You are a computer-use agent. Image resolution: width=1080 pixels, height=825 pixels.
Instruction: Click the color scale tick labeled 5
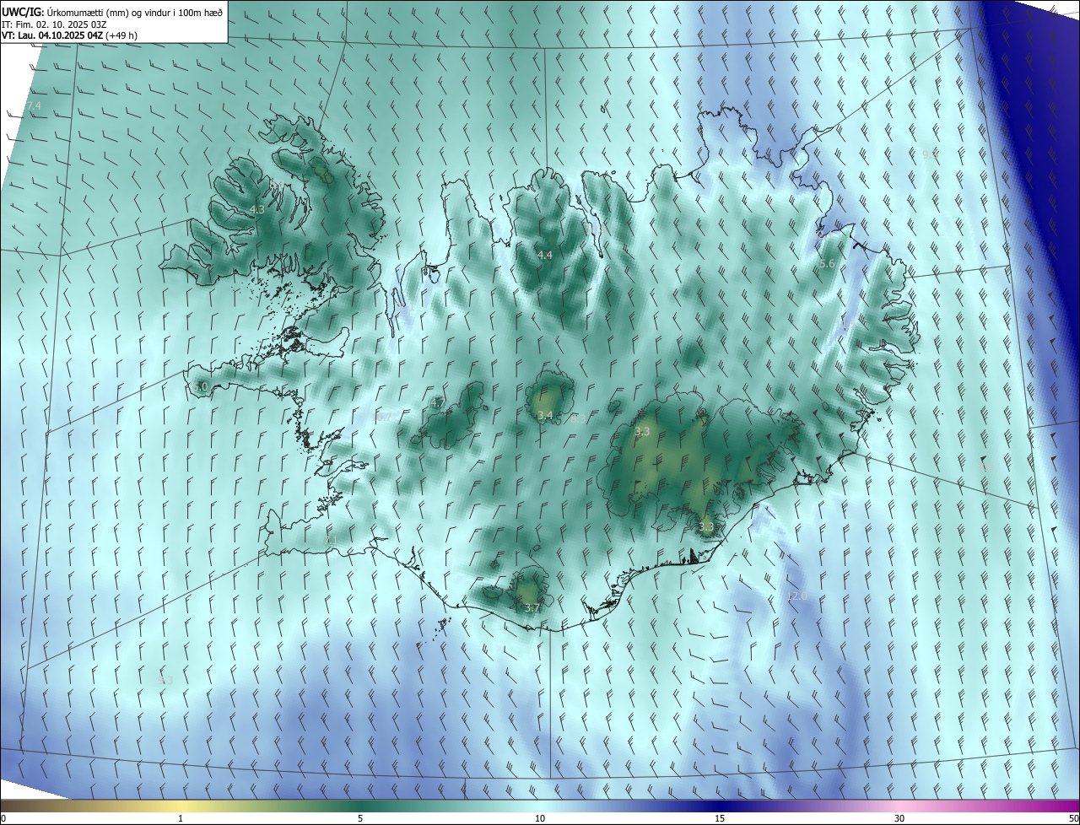click(360, 818)
